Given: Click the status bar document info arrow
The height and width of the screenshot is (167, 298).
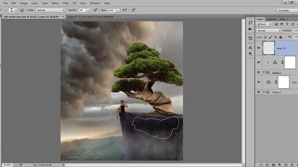Looking at the screenshot, I should [63, 165].
